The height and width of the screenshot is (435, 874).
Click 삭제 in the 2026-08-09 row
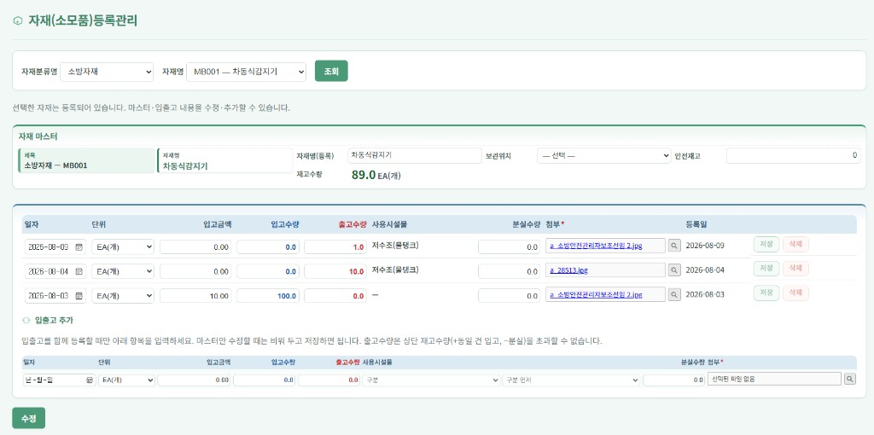pos(795,245)
